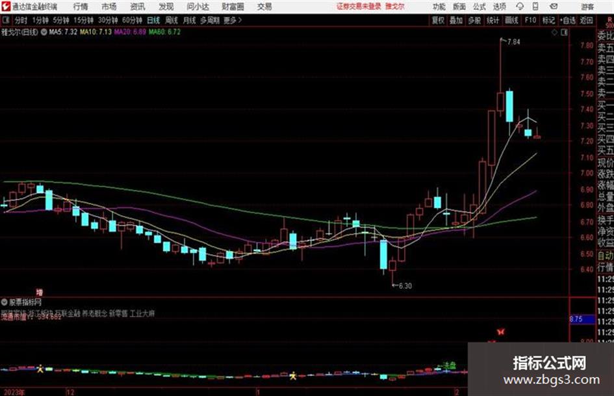
Task: Click the 12 month marker on the time axis
Action: 70,392
